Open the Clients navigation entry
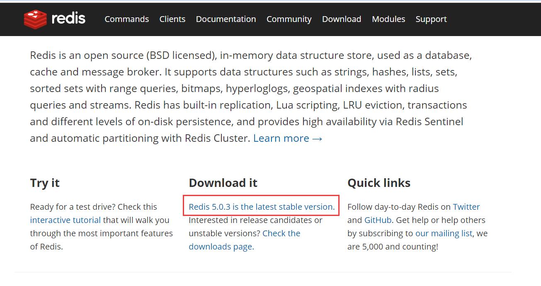This screenshot has height=286, width=541. point(172,19)
